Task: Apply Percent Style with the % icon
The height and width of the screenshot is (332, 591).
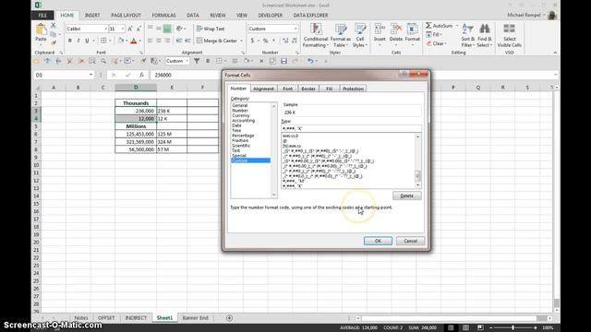Action: 265,41
